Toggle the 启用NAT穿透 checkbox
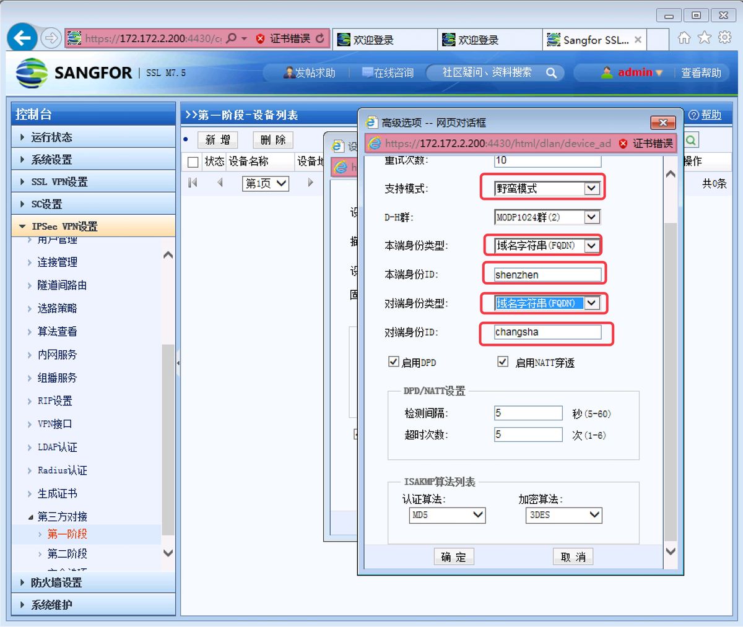The width and height of the screenshot is (743, 627). coord(503,361)
